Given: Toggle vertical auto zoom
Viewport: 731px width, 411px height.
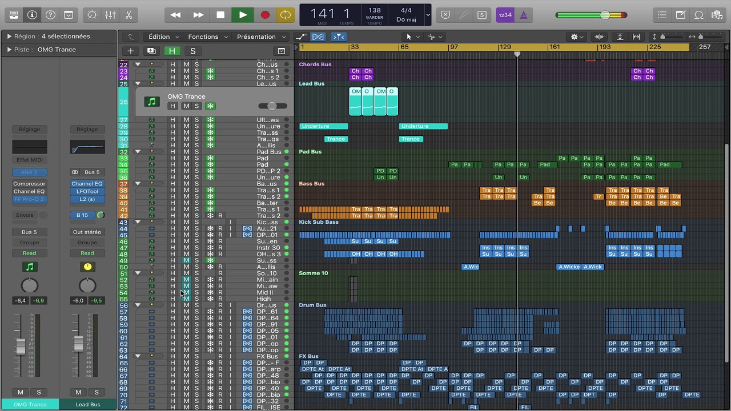Looking at the screenshot, I should (620, 37).
